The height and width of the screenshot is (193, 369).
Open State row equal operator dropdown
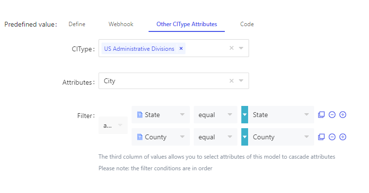[215, 115]
